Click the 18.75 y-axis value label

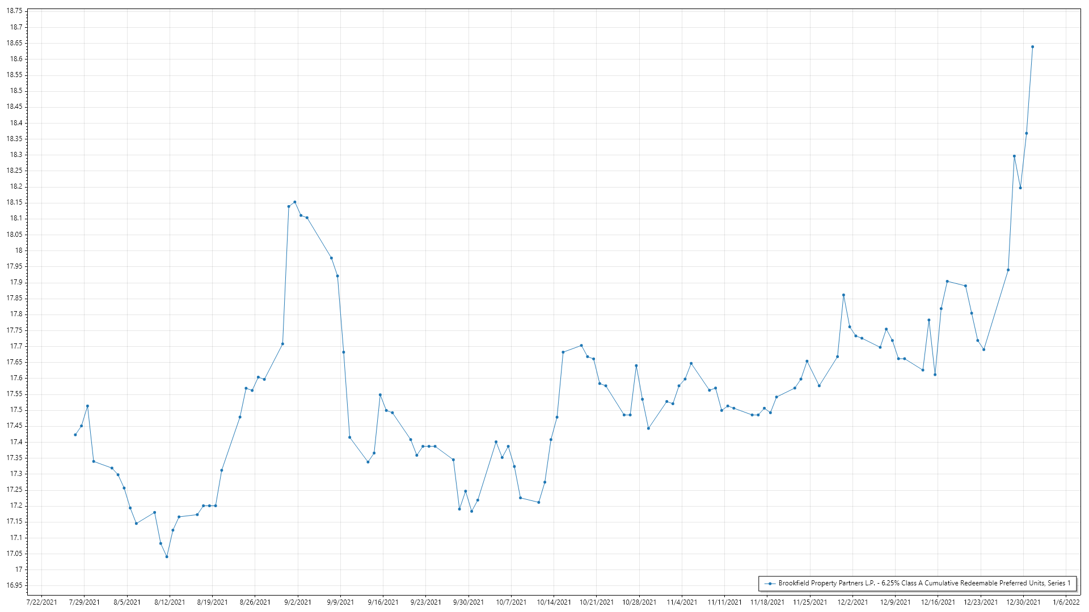click(x=15, y=11)
